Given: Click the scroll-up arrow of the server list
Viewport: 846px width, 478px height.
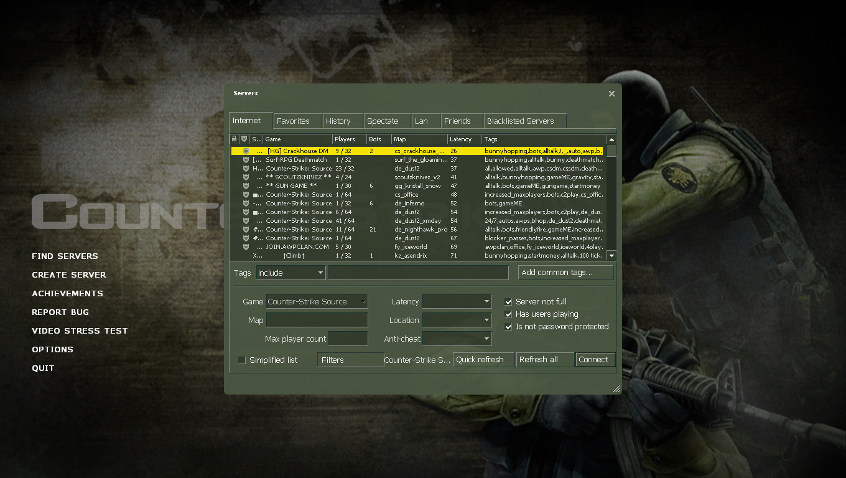Looking at the screenshot, I should [x=611, y=139].
